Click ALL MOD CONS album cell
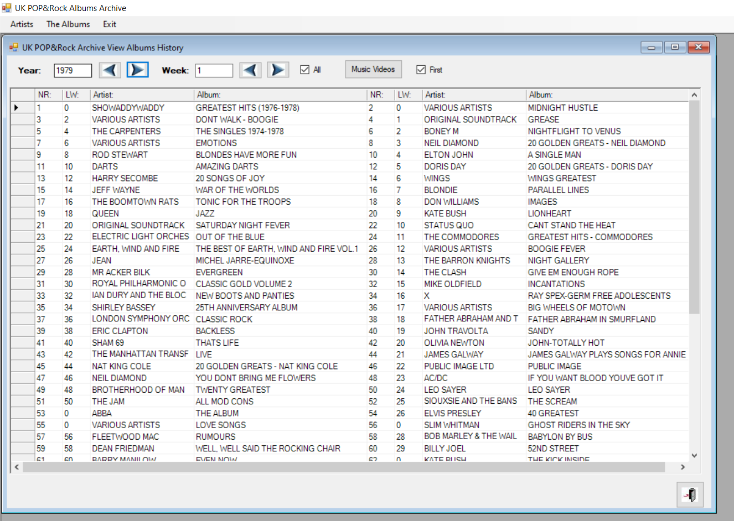This screenshot has width=734, height=521. (x=281, y=402)
